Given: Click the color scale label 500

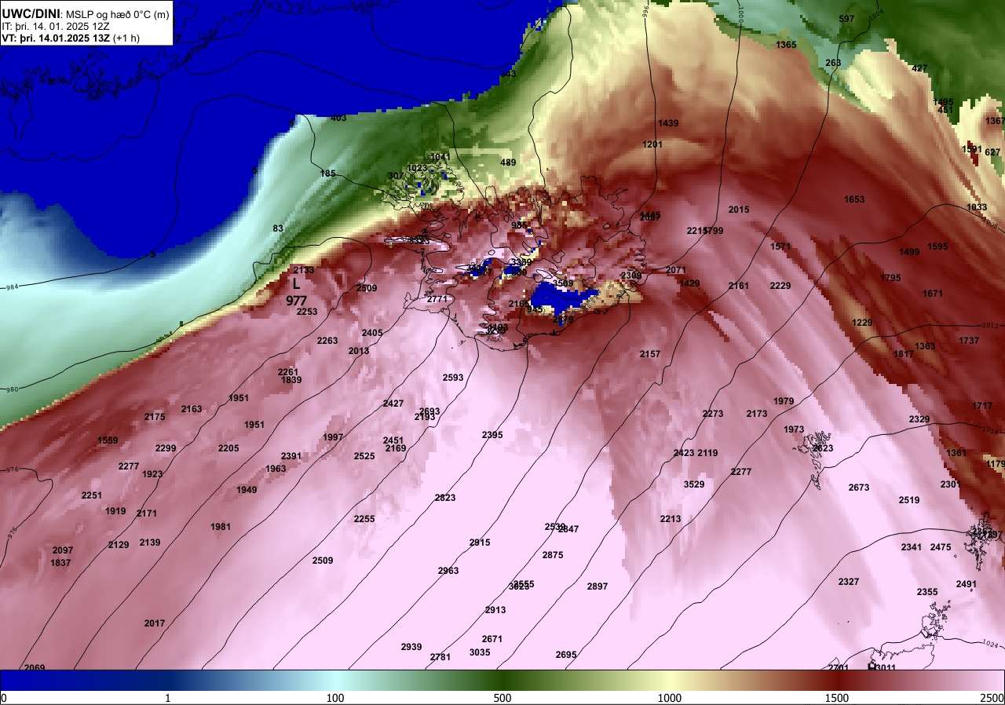Looking at the screenshot, I should 502,699.
